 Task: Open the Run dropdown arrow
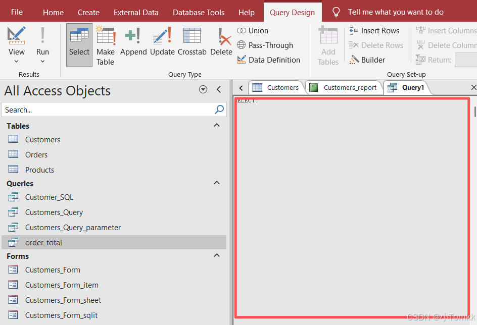[x=42, y=62]
